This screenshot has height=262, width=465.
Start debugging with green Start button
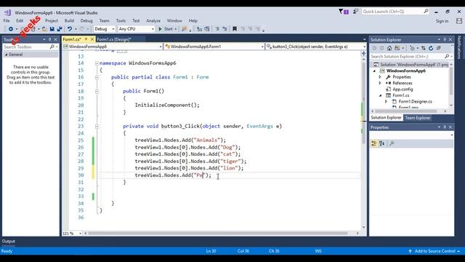(168, 29)
